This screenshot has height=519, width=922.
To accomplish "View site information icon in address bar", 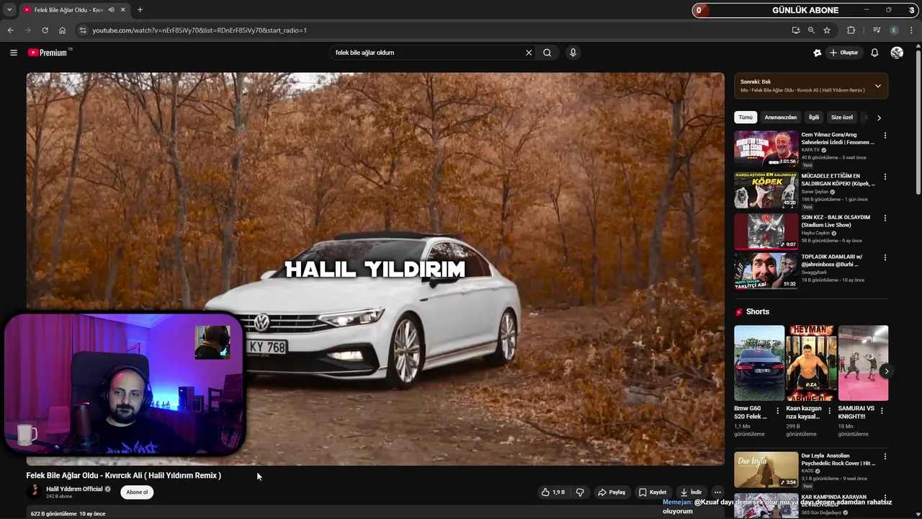I will [83, 30].
